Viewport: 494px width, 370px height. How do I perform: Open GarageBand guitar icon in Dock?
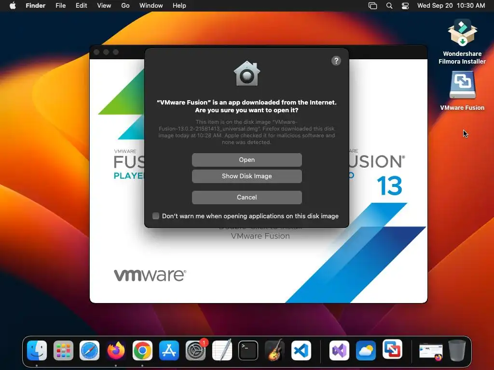[274, 350]
